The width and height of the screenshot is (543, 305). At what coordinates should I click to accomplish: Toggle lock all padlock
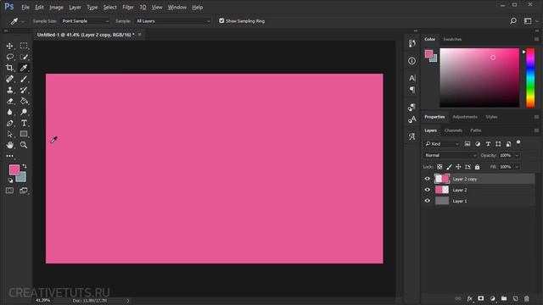coord(477,167)
